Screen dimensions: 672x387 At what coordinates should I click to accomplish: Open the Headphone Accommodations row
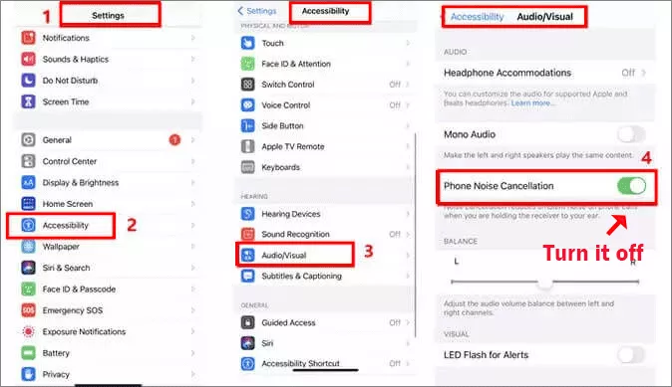point(545,73)
